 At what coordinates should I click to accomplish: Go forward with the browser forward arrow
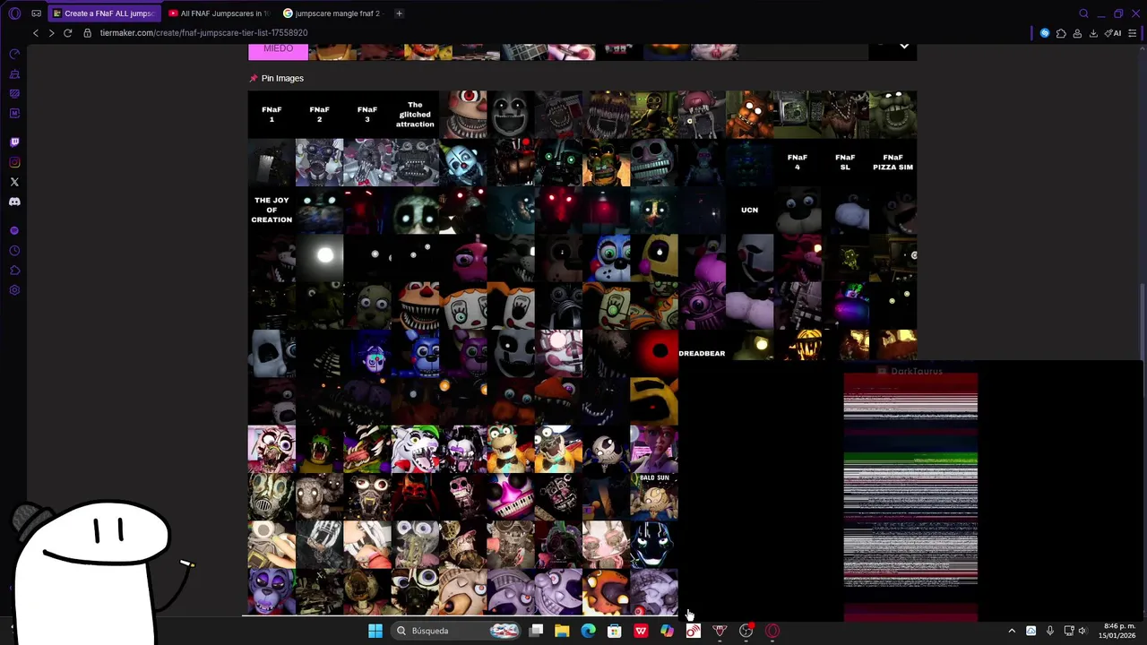[51, 33]
